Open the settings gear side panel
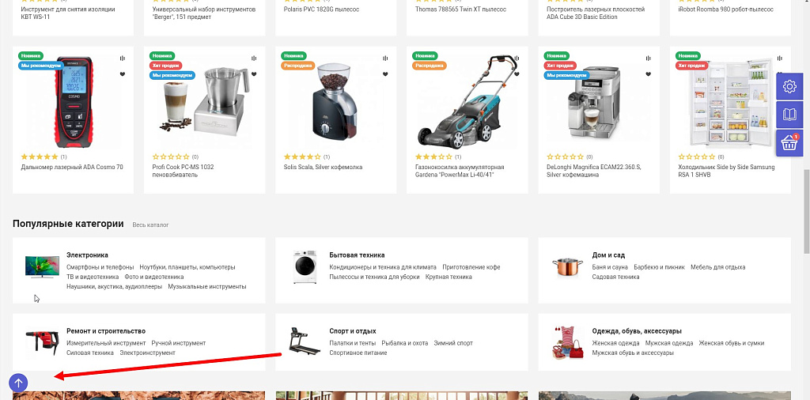The width and height of the screenshot is (810, 400). tap(789, 87)
